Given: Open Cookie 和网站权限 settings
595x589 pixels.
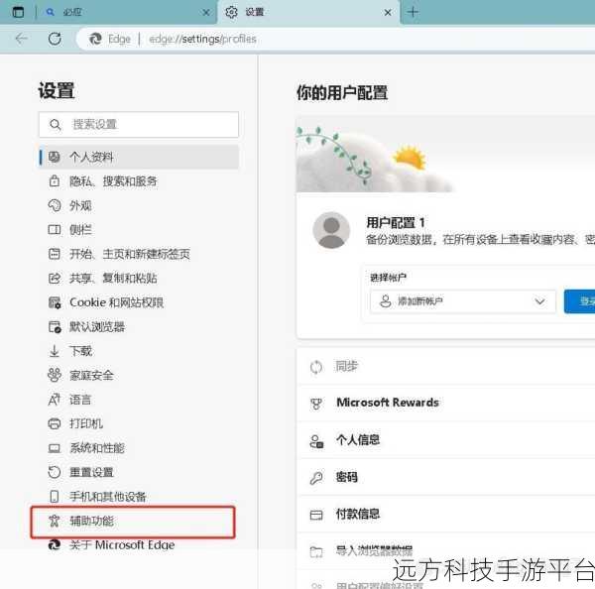Looking at the screenshot, I should coord(139,302).
